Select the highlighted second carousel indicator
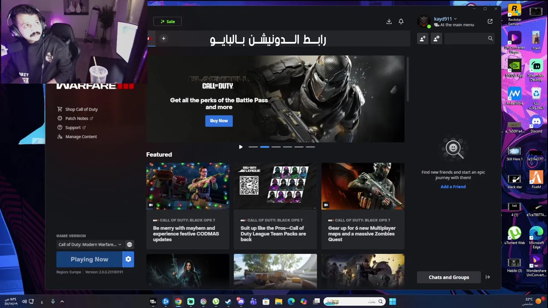The width and height of the screenshot is (548, 308). pos(265,147)
